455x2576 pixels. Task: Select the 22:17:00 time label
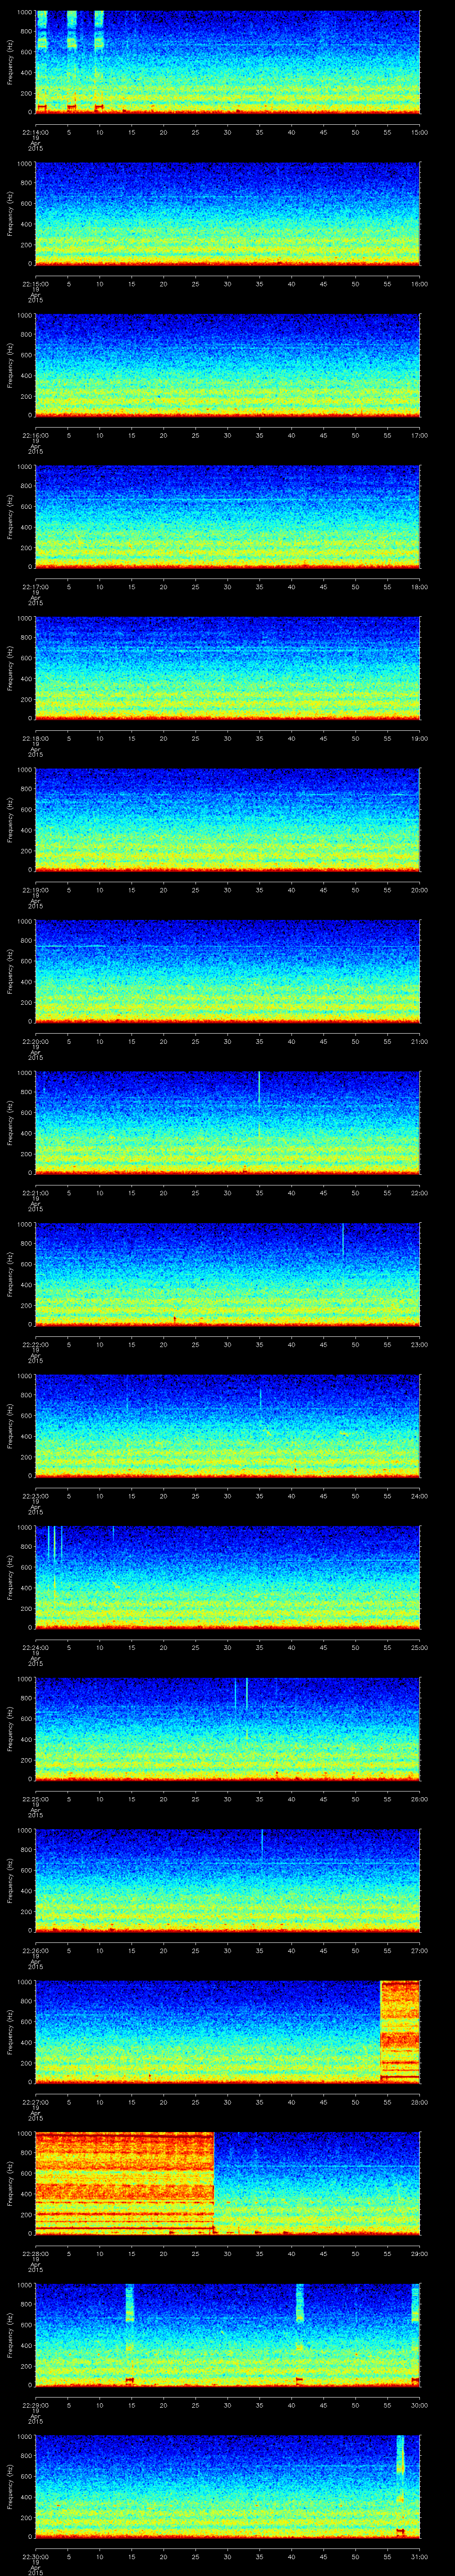35,586
